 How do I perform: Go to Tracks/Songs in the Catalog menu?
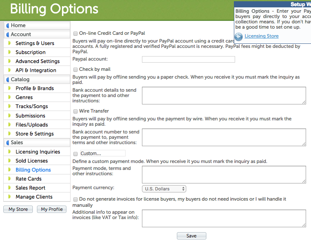click(x=32, y=106)
